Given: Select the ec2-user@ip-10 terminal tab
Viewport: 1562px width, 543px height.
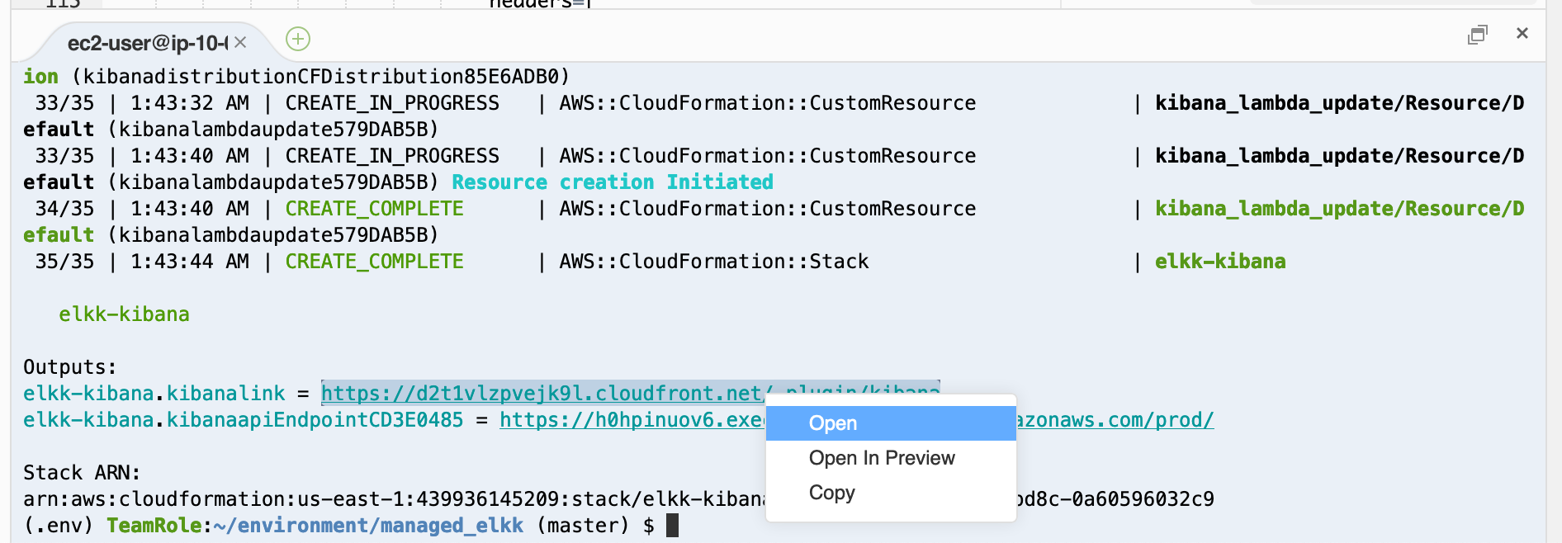Looking at the screenshot, I should coord(147,43).
